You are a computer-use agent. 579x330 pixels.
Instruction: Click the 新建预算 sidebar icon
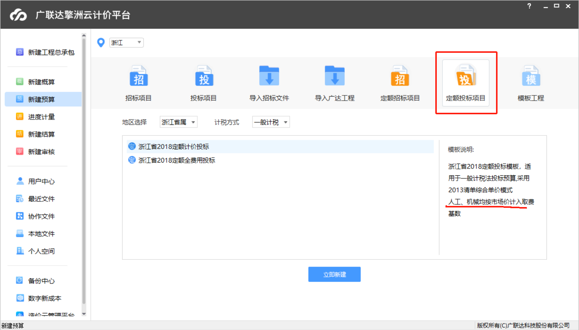[20, 99]
